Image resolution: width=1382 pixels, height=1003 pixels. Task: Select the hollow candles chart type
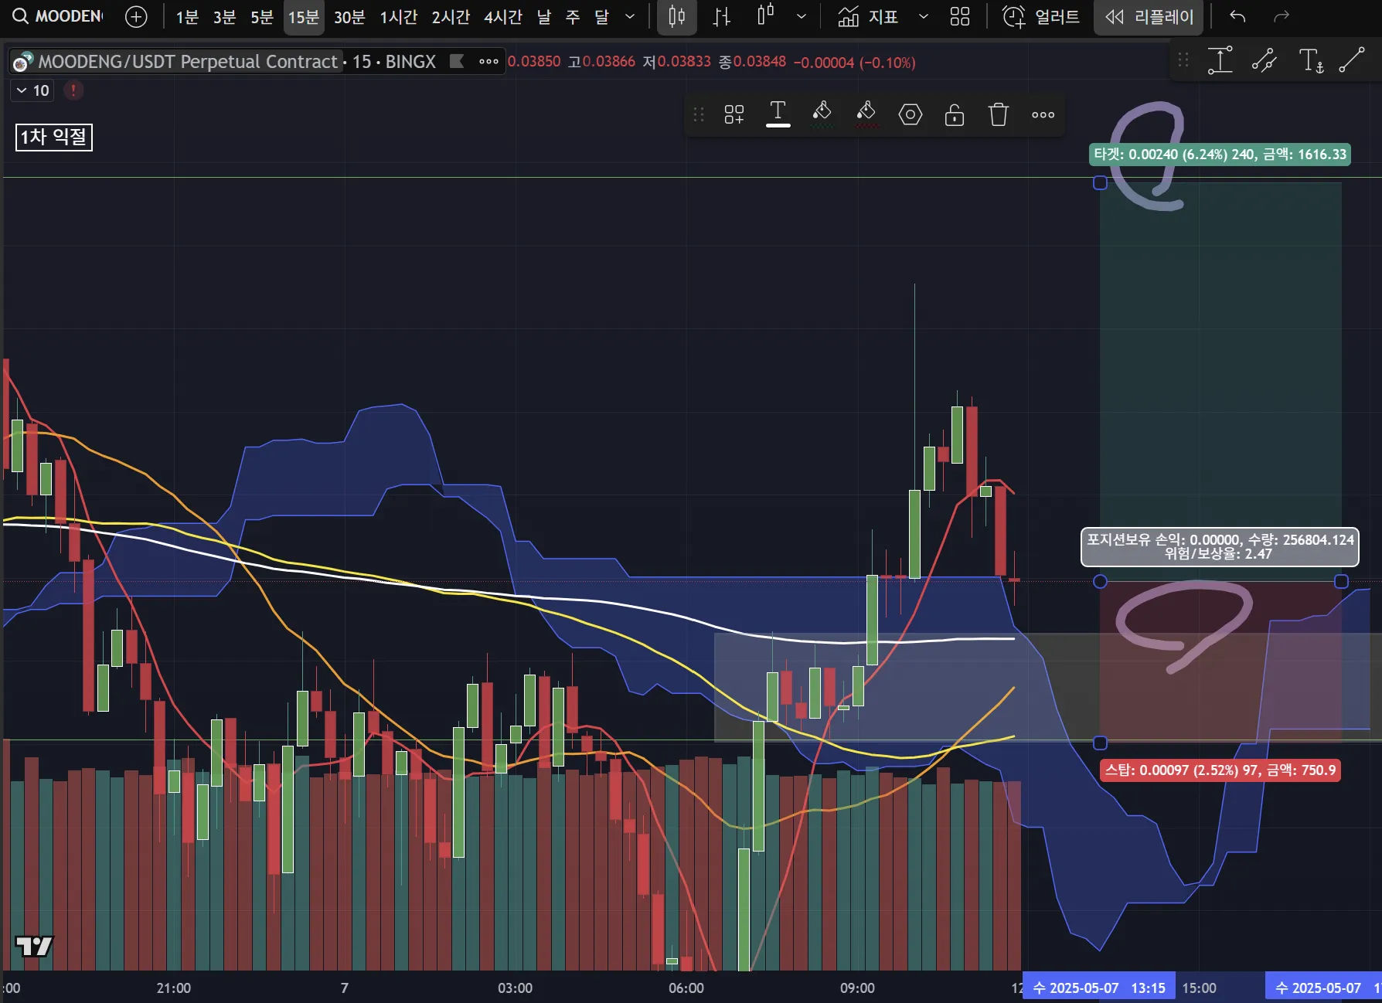pyautogui.click(x=765, y=15)
